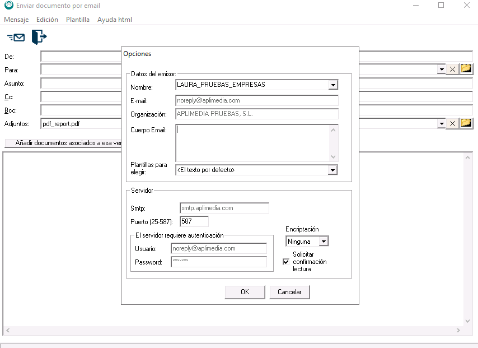Toggle Solicitar confirmación lectura checkbox
The height and width of the screenshot is (348, 478).
coord(286,262)
